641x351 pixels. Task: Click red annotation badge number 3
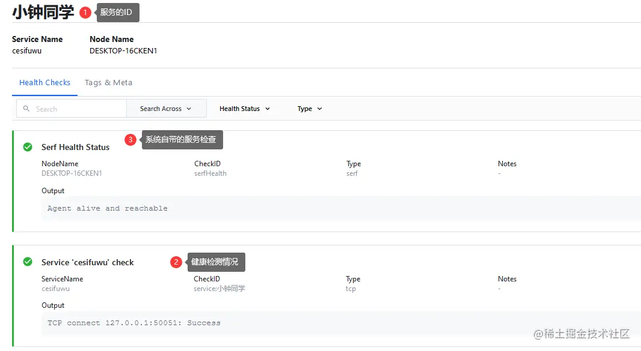click(x=130, y=140)
